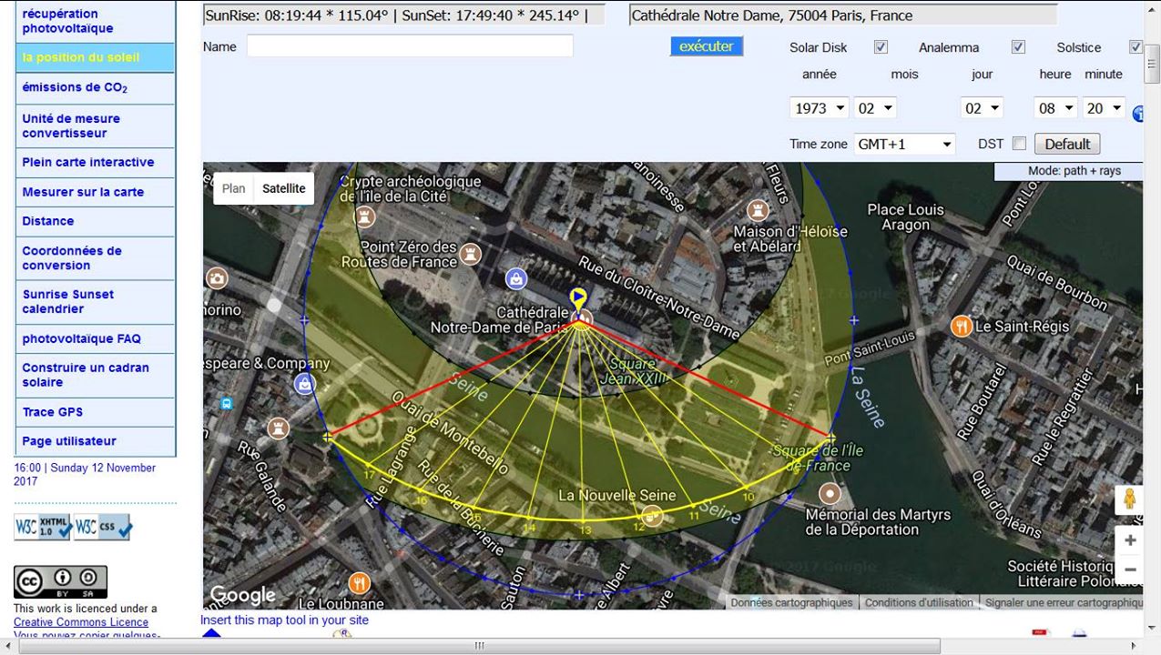Click Shakespeare & Company shop icon
Image resolution: width=1161 pixels, height=655 pixels.
point(304,384)
